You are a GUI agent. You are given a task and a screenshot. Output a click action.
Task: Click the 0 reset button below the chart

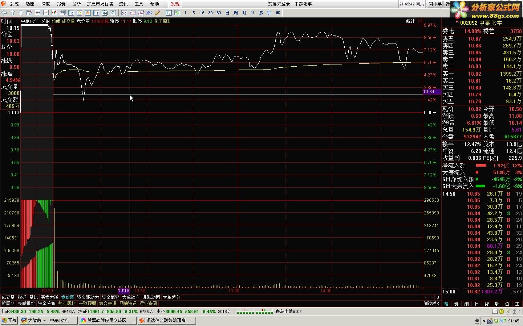[438, 297]
